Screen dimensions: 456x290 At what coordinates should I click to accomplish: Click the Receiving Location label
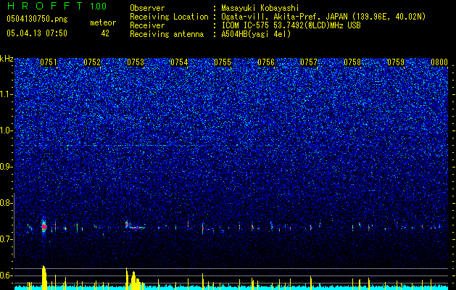pyautogui.click(x=169, y=17)
